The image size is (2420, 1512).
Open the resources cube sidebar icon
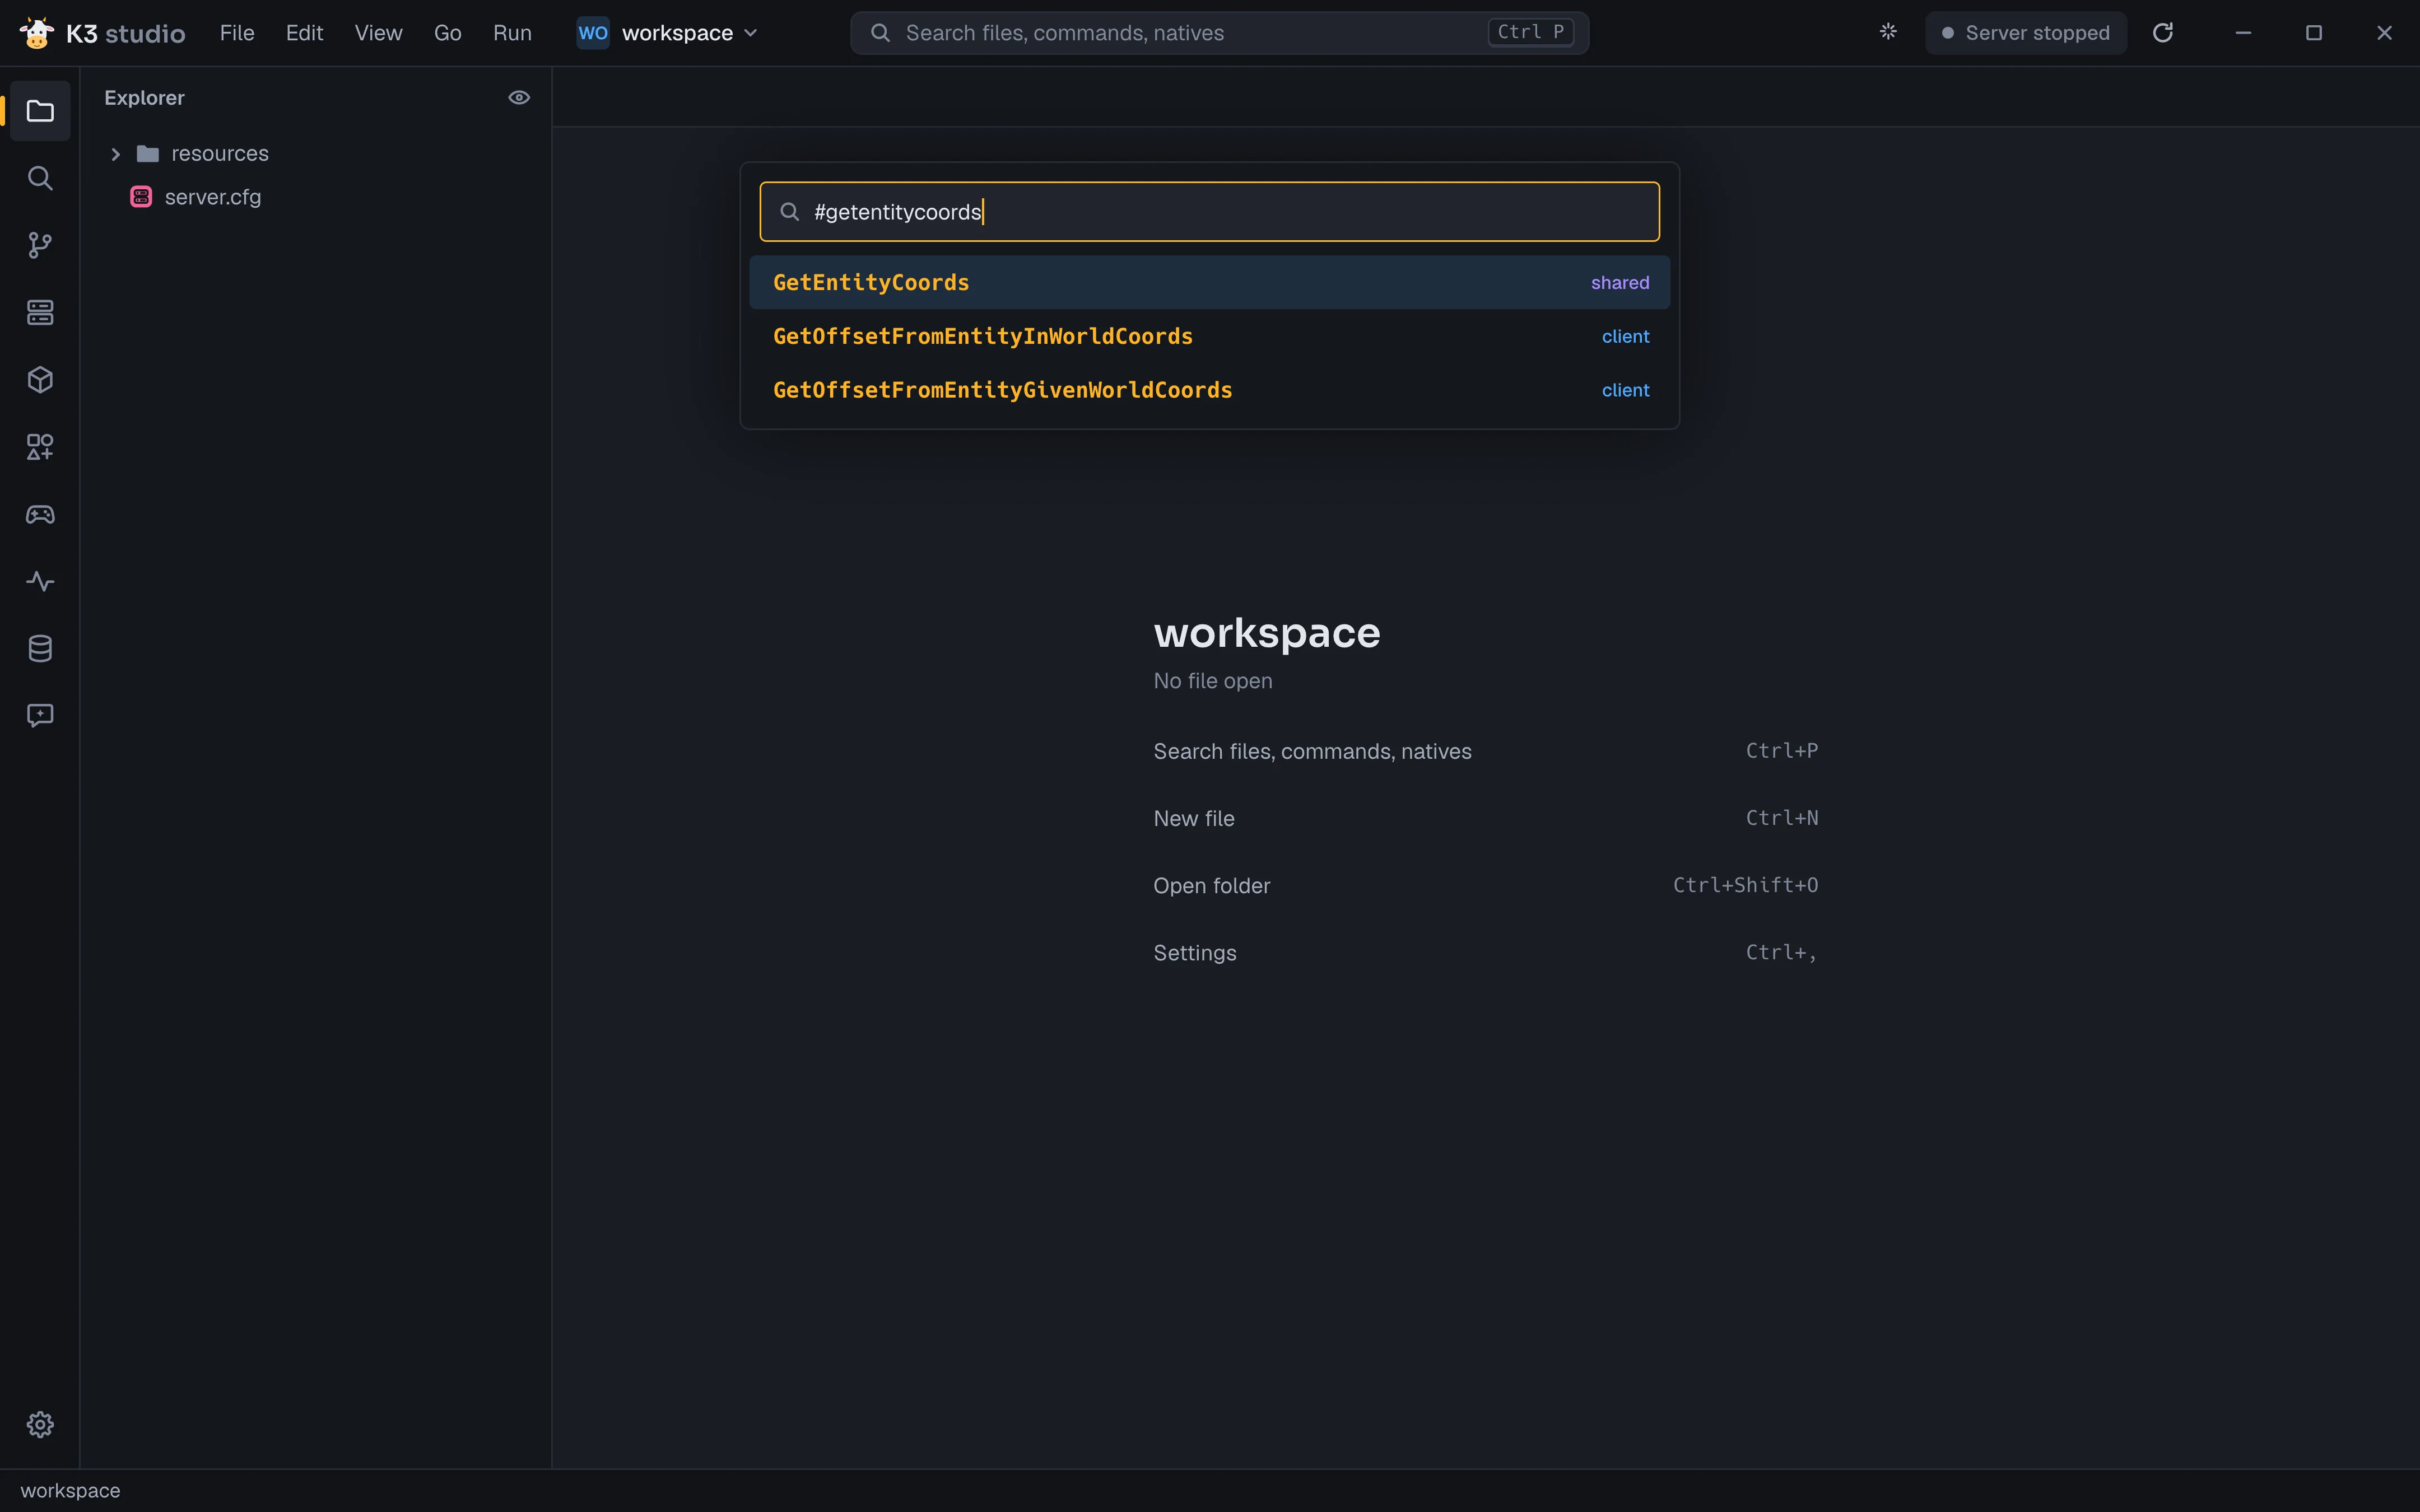pos(40,380)
